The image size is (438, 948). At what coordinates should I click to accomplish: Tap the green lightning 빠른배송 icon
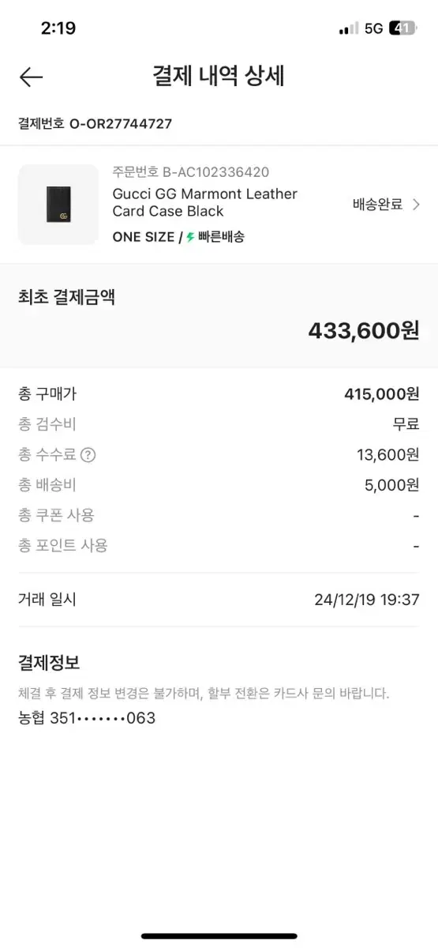[x=189, y=237]
